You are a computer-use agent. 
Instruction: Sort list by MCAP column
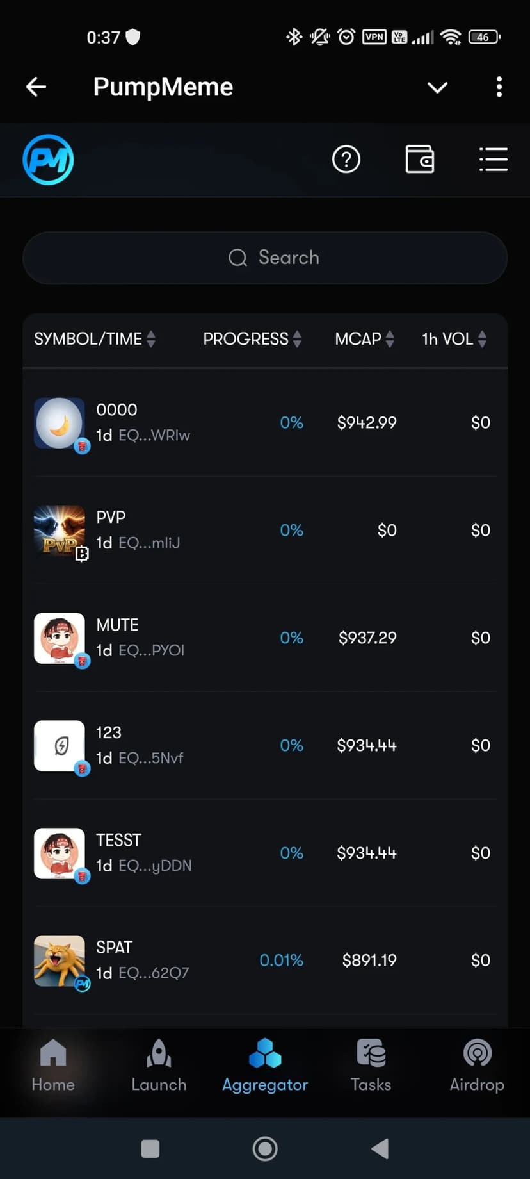pos(364,339)
